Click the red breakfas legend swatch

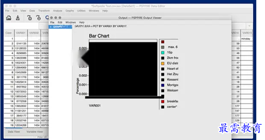tap(163, 101)
